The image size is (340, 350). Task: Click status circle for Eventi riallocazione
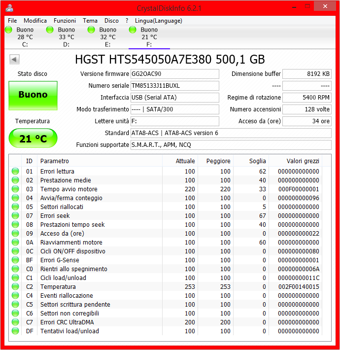click(x=15, y=296)
